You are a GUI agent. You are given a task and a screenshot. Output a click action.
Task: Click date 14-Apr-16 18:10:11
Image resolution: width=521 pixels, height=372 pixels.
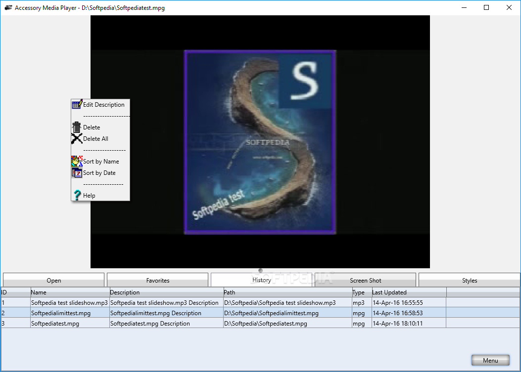(409, 323)
